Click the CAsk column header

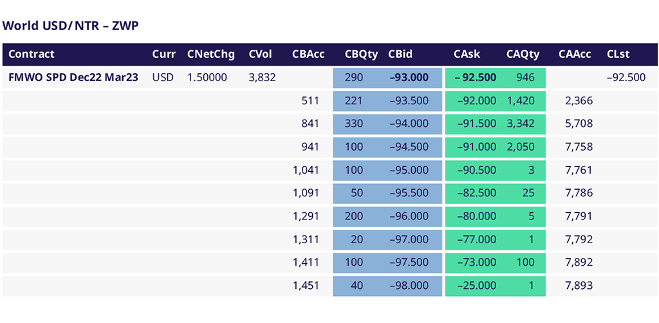(x=467, y=55)
